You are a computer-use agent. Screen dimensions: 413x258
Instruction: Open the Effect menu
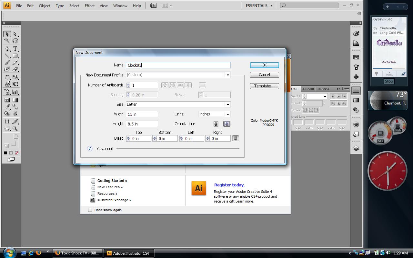[90, 5]
